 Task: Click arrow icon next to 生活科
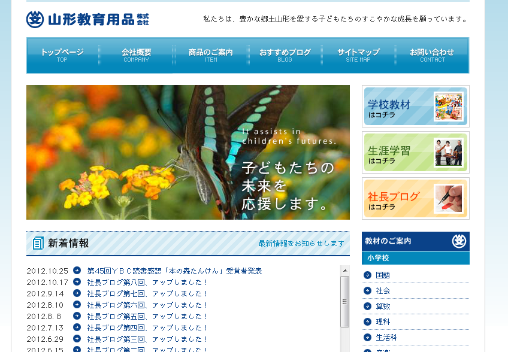[368, 338]
